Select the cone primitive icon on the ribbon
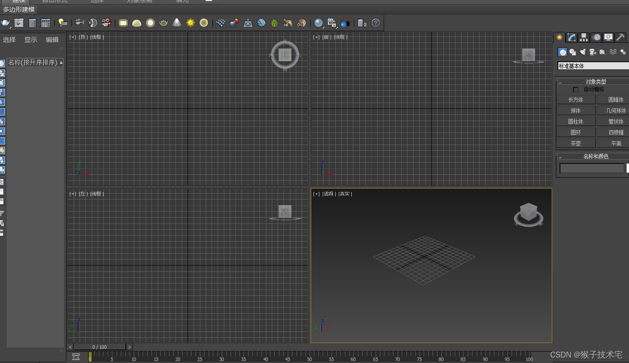This screenshot has height=363, width=629. tap(177, 23)
